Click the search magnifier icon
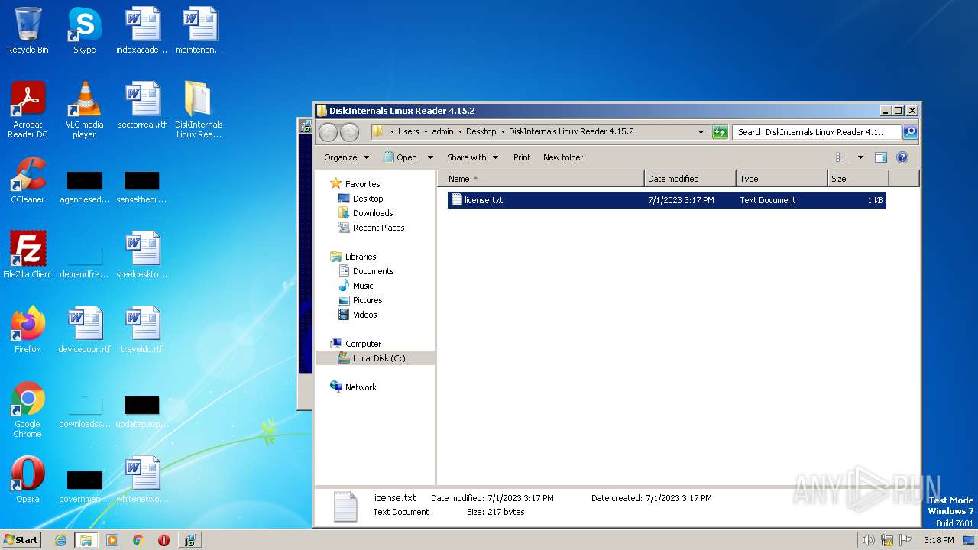 click(910, 132)
